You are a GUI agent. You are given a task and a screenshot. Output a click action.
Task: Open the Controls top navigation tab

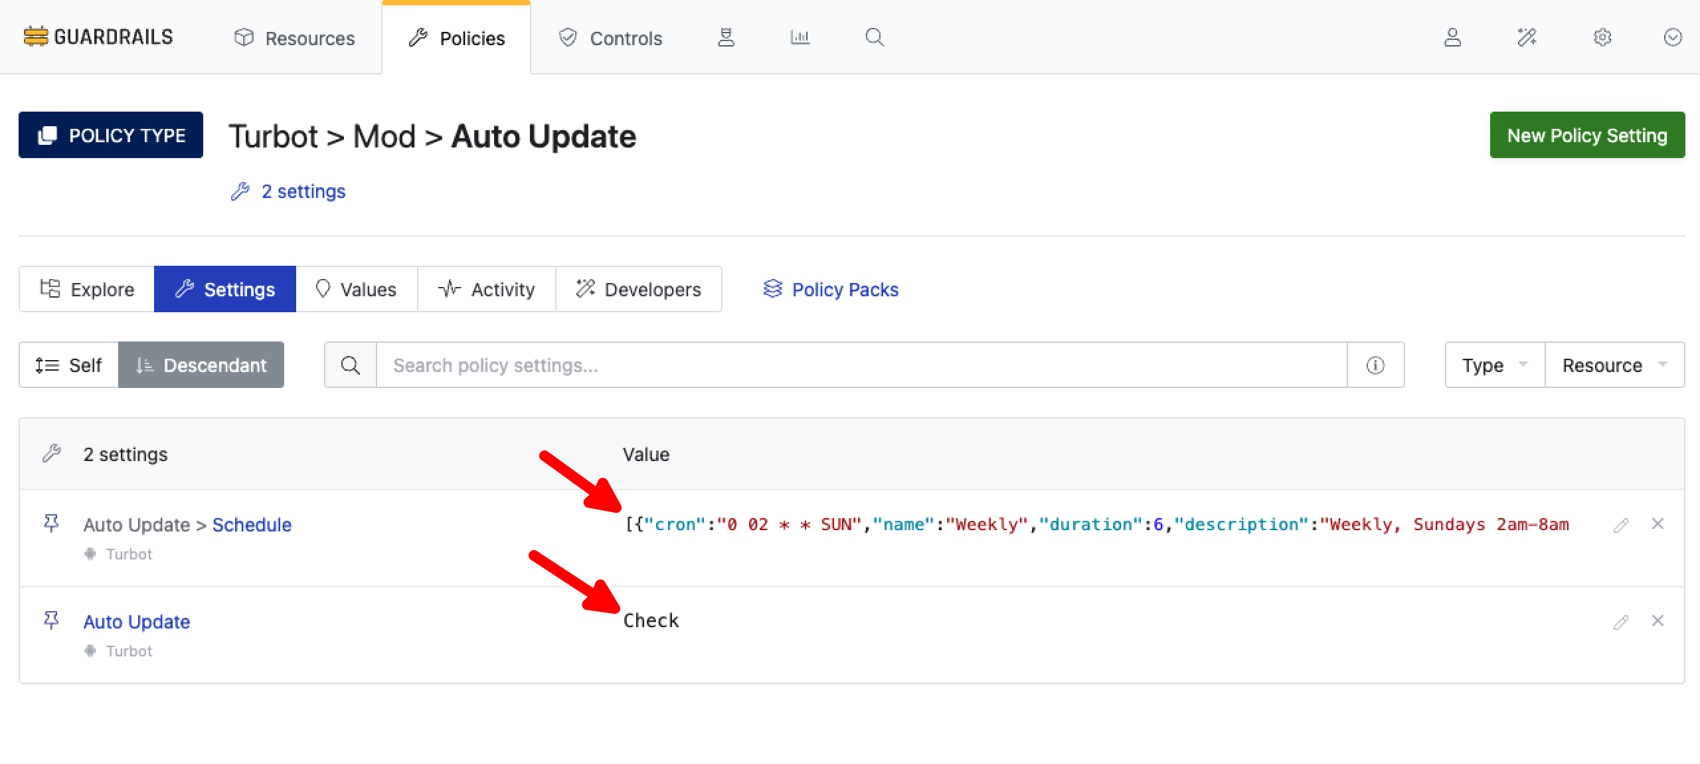tap(610, 38)
